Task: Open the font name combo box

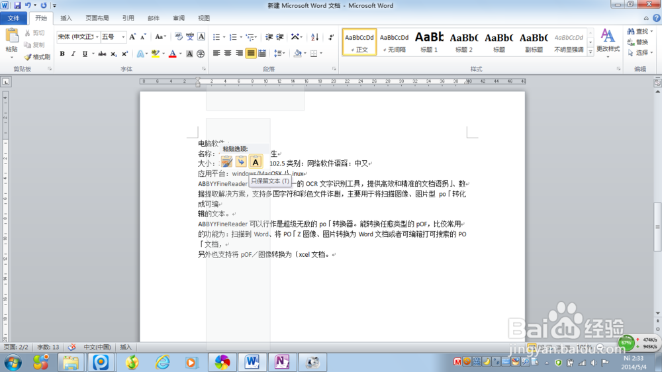Action: point(78,36)
